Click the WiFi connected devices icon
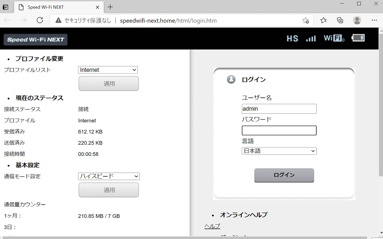The image size is (383, 239). point(334,38)
